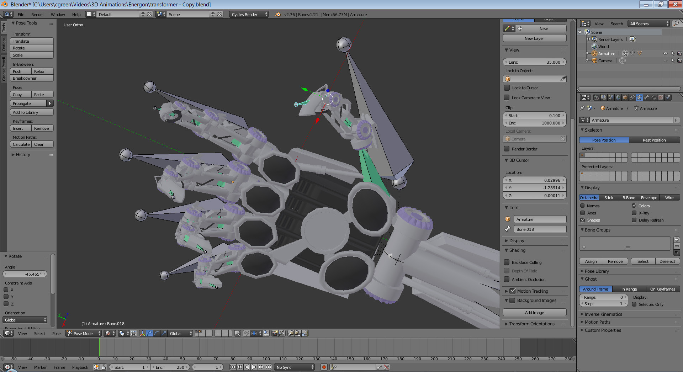The width and height of the screenshot is (683, 372).
Task: Open the Global transform orientation dropdown in header
Action: [x=180, y=333]
